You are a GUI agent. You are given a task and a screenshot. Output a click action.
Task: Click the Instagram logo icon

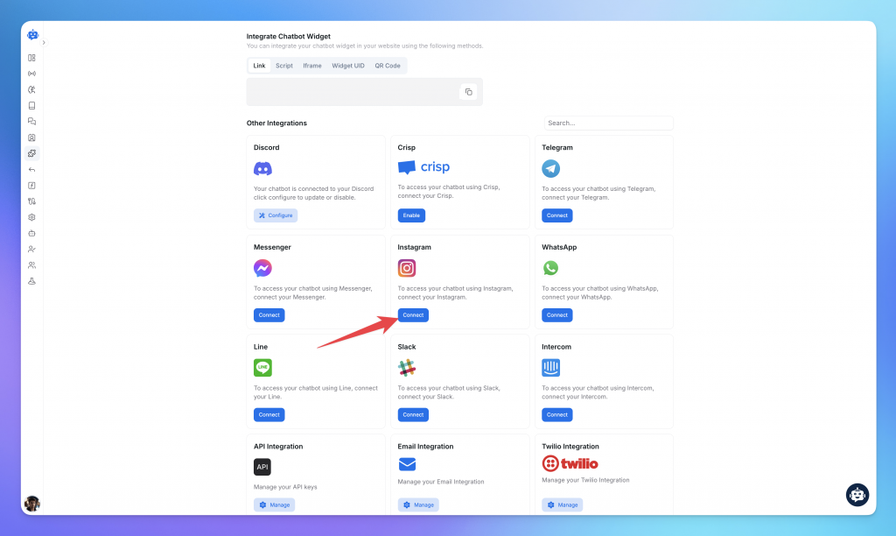(407, 268)
